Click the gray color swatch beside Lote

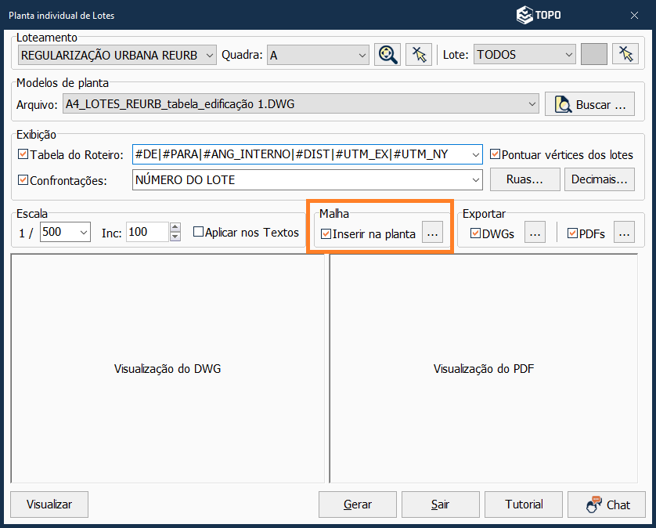coord(594,54)
